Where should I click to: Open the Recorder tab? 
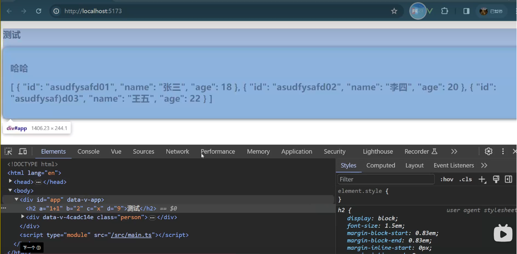[421, 152]
